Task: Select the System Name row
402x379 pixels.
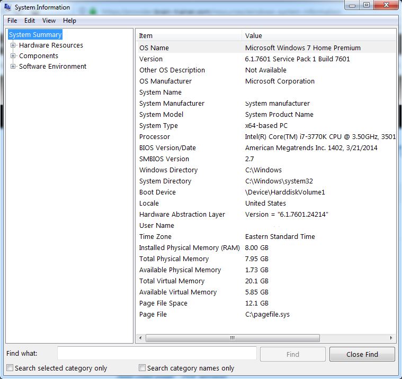Action: point(266,93)
